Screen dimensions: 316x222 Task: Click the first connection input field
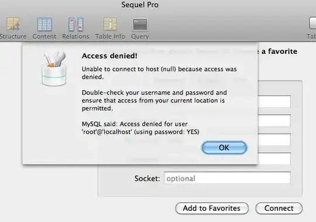(x=274, y=101)
